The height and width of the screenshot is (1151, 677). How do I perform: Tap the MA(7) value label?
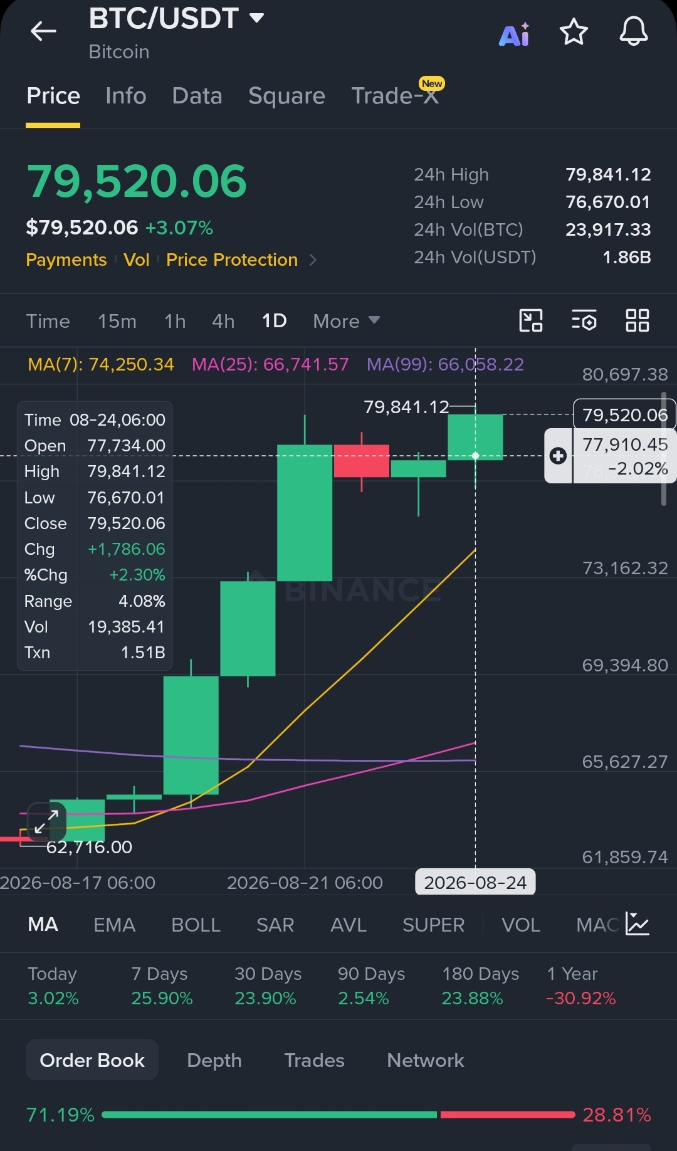[101, 364]
